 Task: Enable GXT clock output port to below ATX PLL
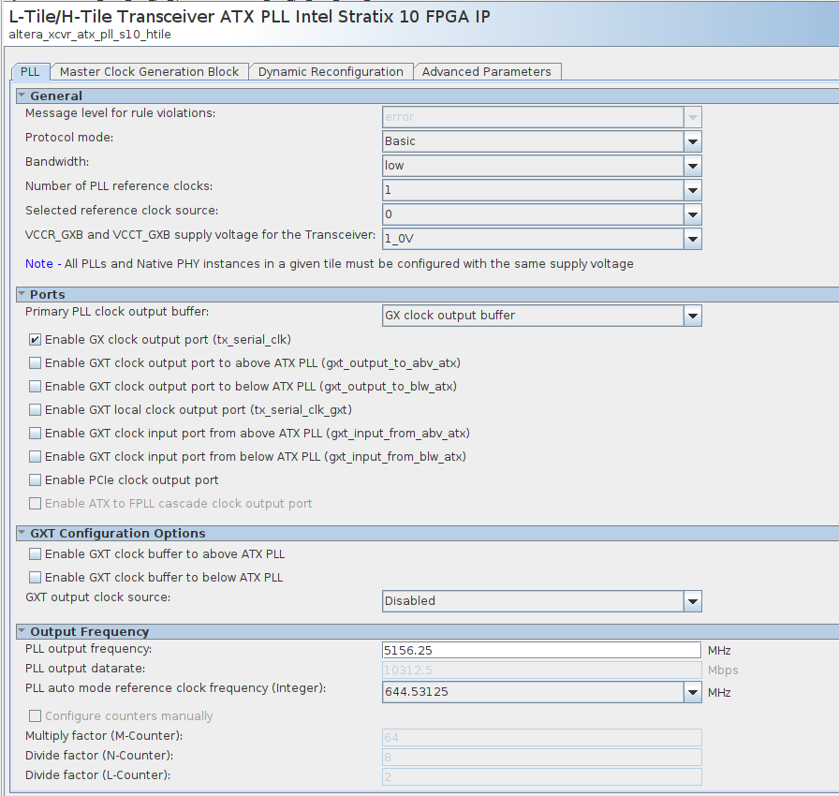click(x=35, y=386)
